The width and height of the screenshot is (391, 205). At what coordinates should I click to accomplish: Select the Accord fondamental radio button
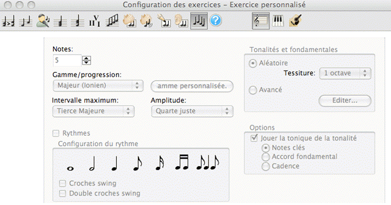pyautogui.click(x=265, y=157)
